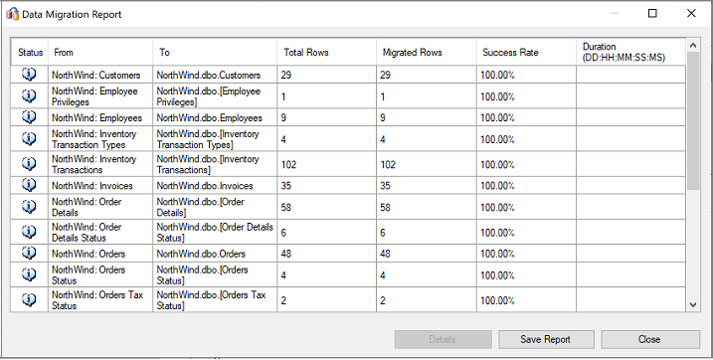Sort by the Total Rows column header
Image resolution: width=713 pixels, height=360 pixels.
click(327, 53)
